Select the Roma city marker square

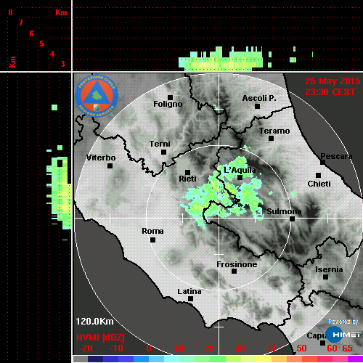152,240
